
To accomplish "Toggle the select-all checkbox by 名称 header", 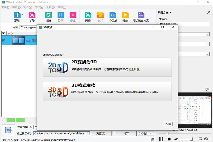I will click(3, 33).
